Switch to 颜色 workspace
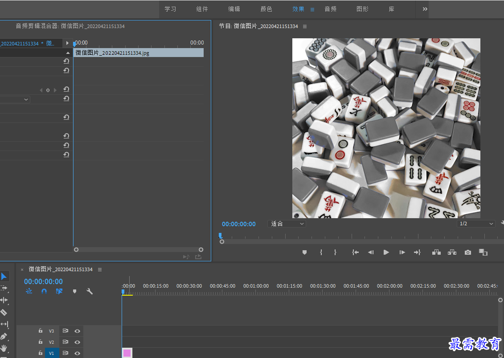 (266, 9)
